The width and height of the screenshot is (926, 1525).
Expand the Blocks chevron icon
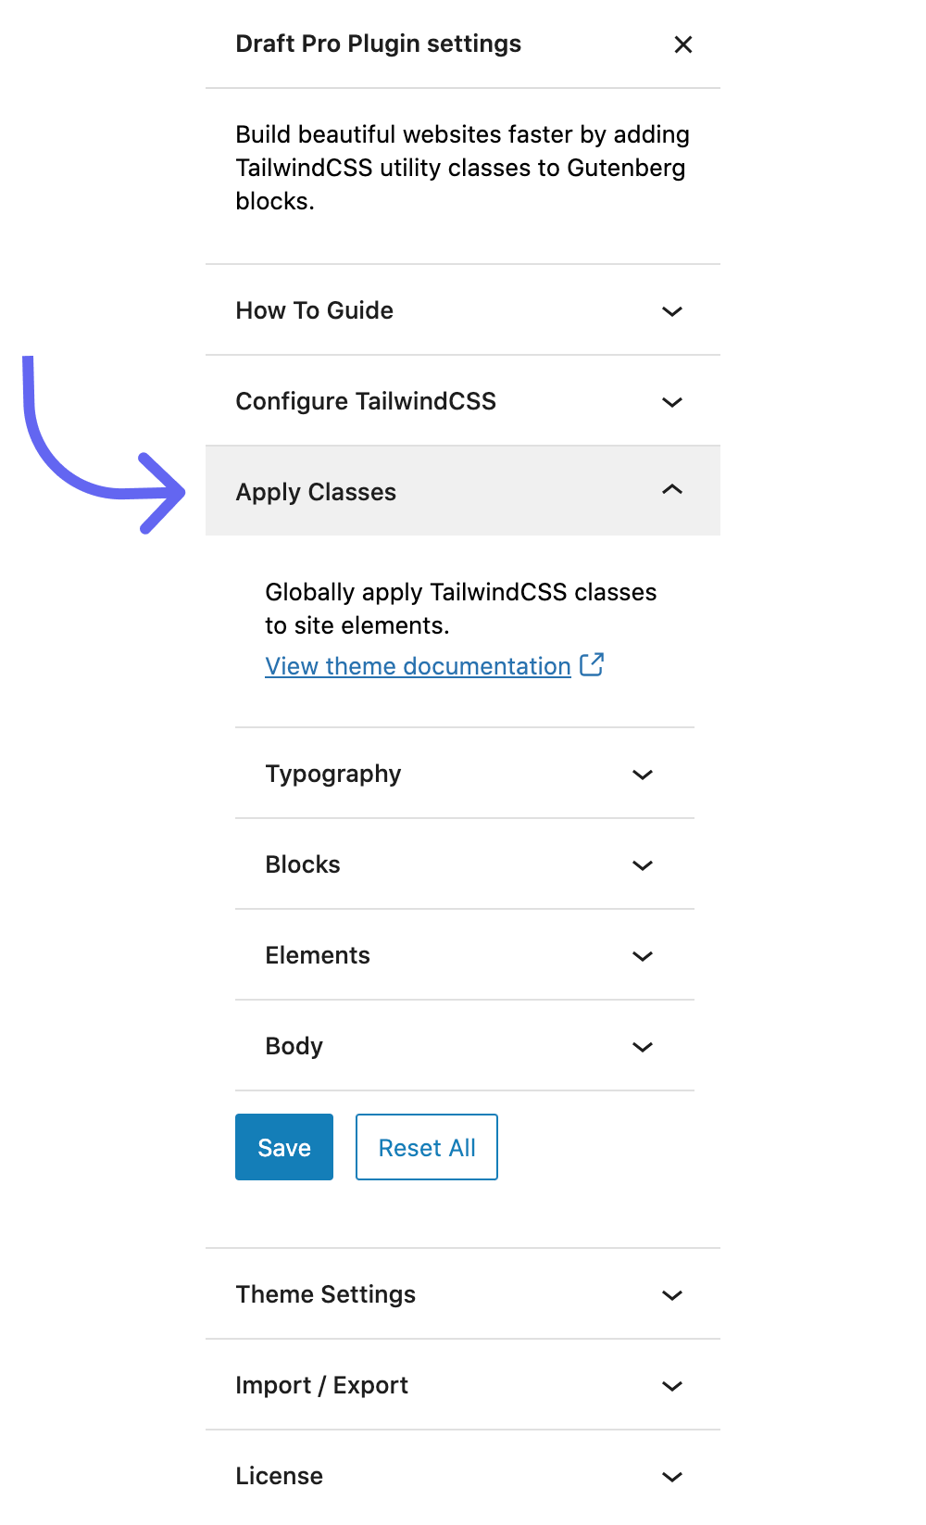[643, 865]
